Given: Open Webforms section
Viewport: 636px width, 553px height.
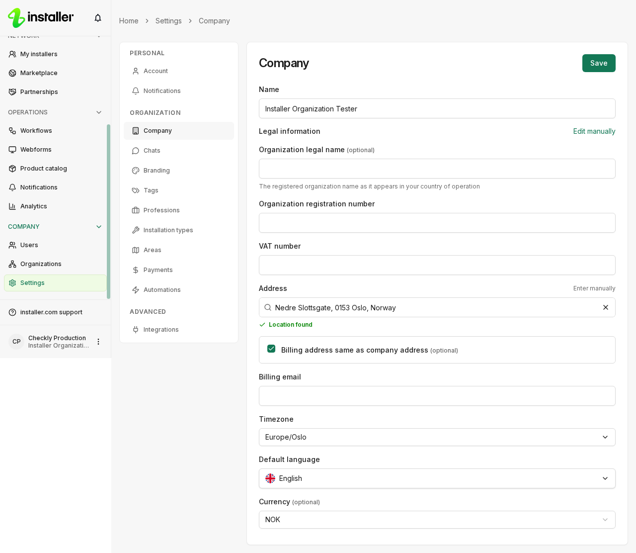Looking at the screenshot, I should pos(55,150).
